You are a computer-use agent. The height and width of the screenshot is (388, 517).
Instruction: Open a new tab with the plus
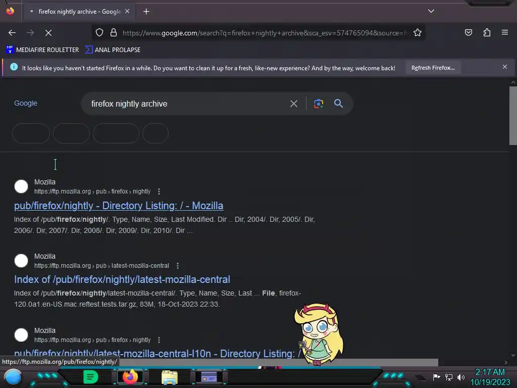point(146,12)
